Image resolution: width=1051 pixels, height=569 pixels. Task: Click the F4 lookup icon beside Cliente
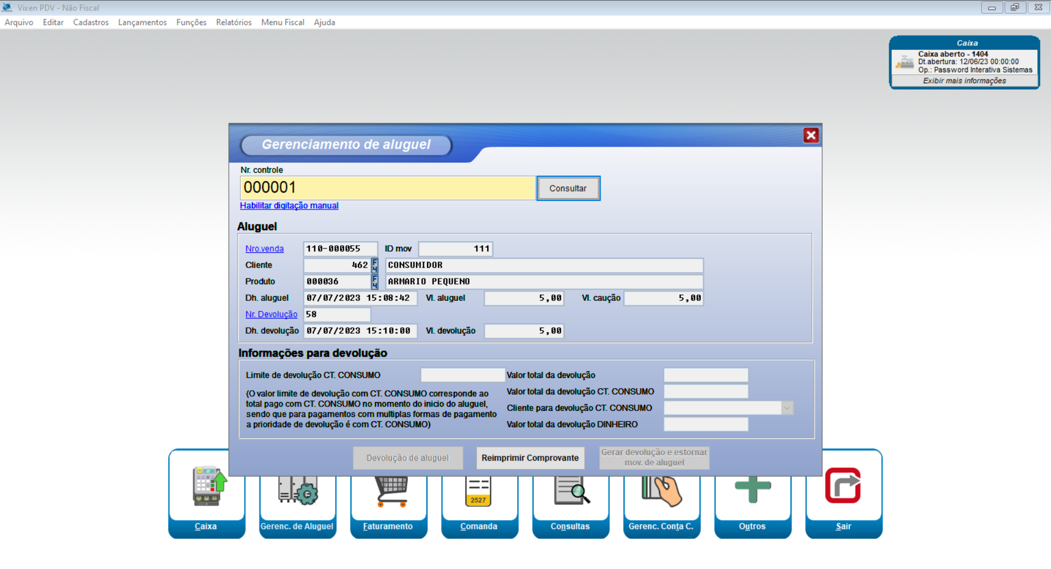click(375, 265)
